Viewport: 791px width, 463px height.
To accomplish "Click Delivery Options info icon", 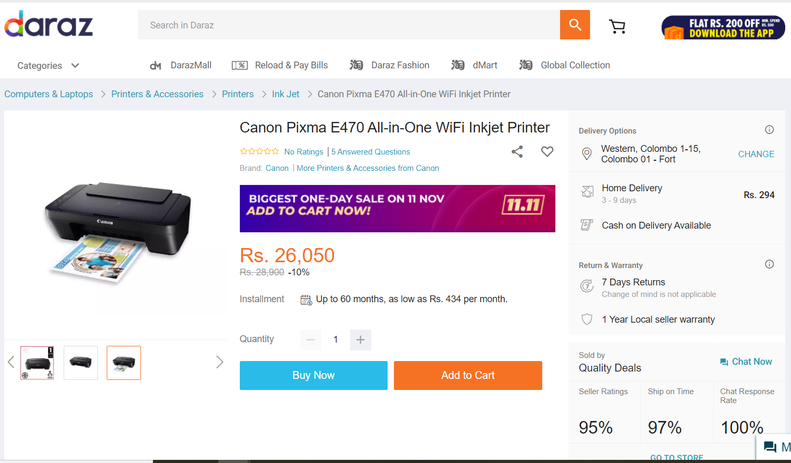I will tap(769, 130).
